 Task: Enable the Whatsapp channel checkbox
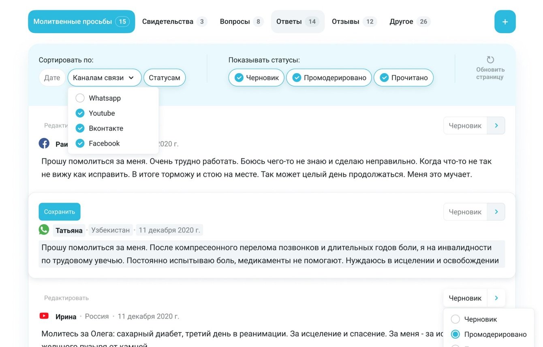pos(80,98)
